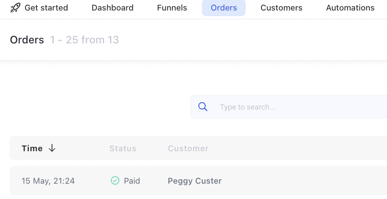This screenshot has height=199, width=387.
Task: Go to the Dashboard tab
Action: coord(112,7)
